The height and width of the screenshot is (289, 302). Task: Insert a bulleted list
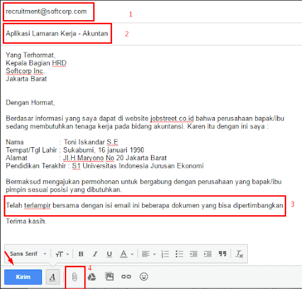point(179,254)
